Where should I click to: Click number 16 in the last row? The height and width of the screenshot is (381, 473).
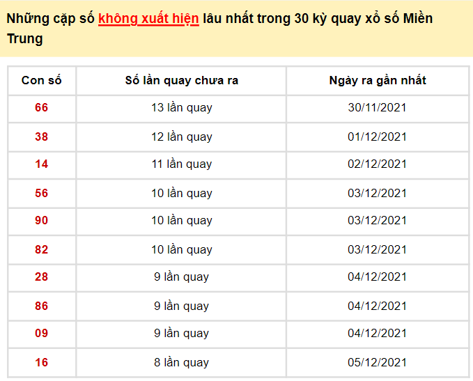[42, 363]
